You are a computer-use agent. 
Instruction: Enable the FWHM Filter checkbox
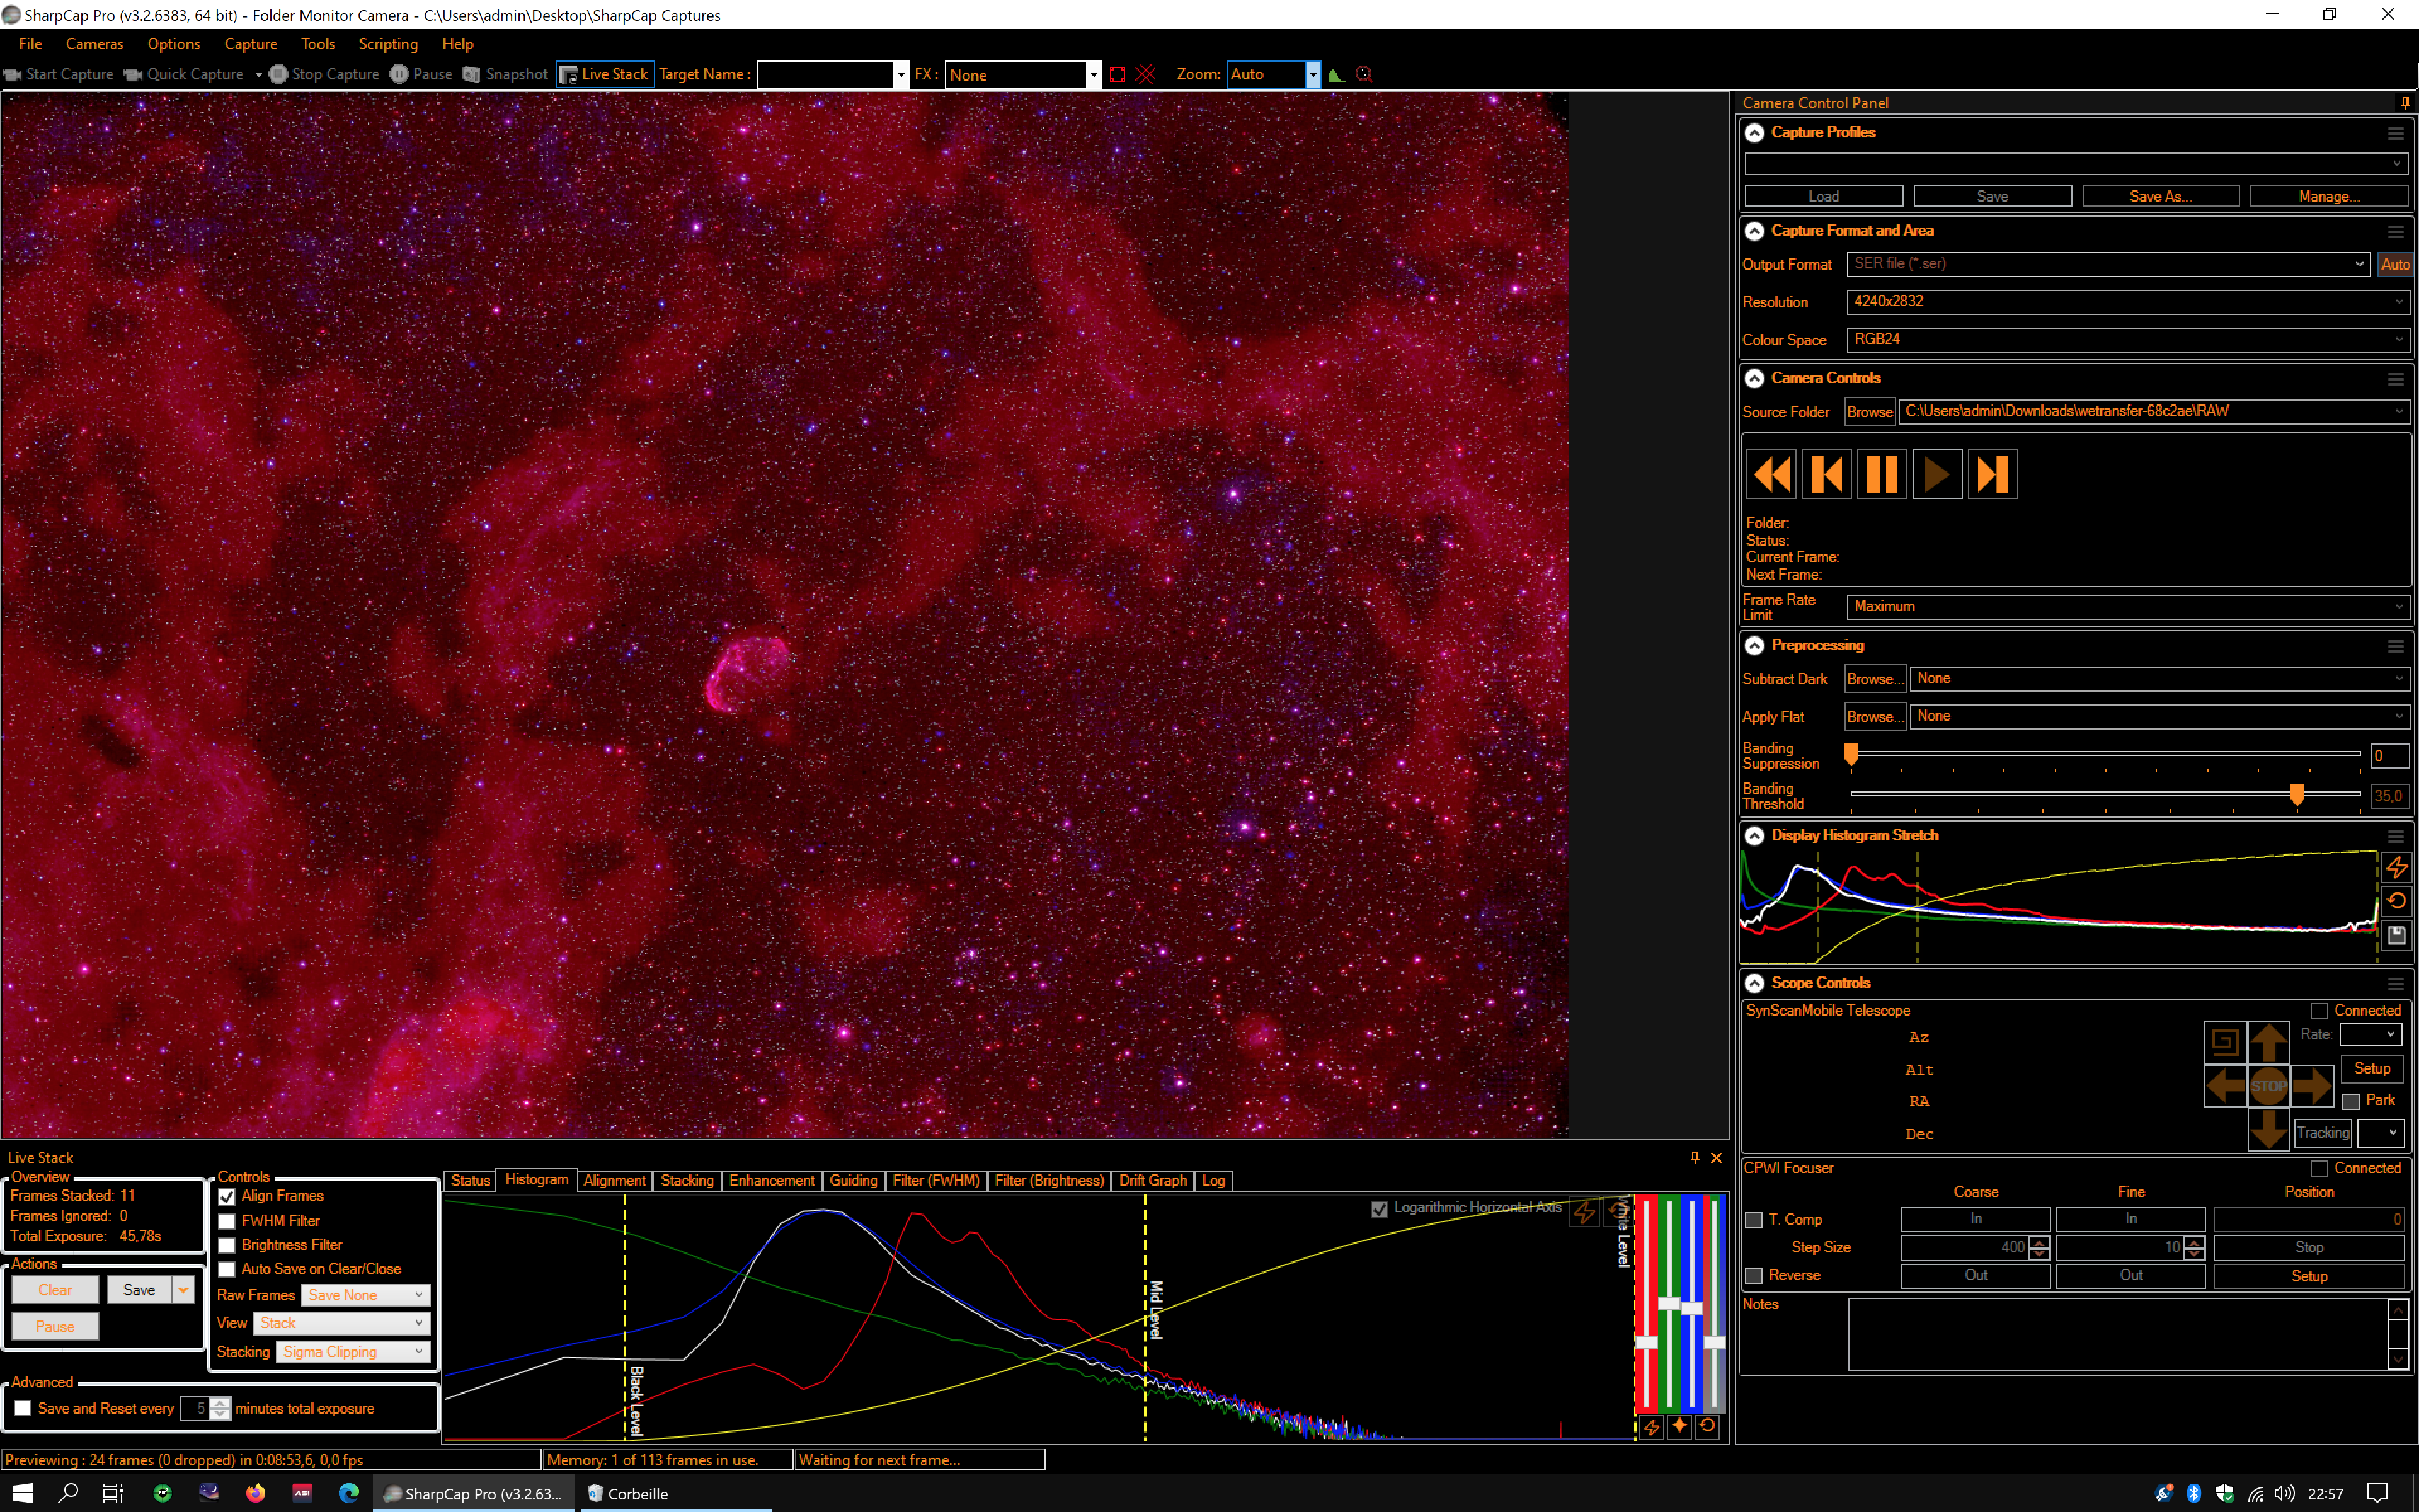[227, 1221]
